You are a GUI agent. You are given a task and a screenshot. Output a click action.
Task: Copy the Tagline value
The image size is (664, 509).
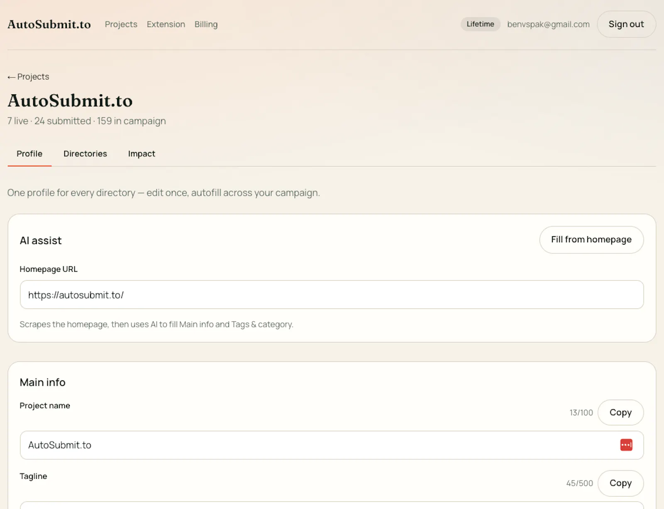[620, 483]
